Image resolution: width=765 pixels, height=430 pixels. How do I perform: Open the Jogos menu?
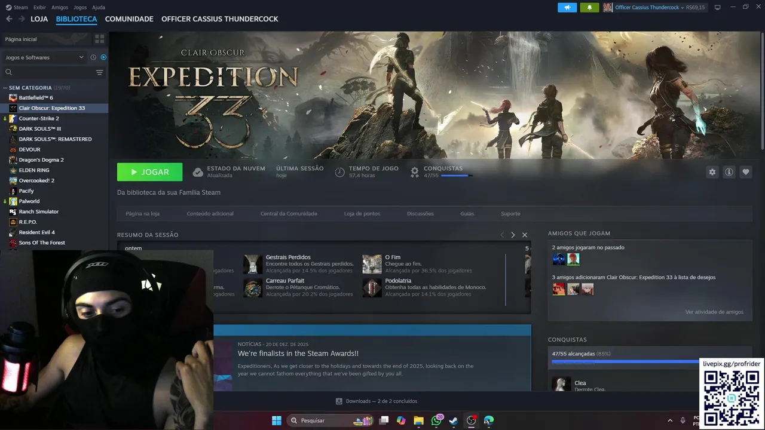(x=80, y=7)
